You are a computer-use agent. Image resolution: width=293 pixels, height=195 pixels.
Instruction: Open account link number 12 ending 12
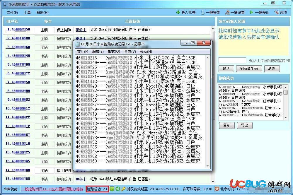[x=18, y=126]
